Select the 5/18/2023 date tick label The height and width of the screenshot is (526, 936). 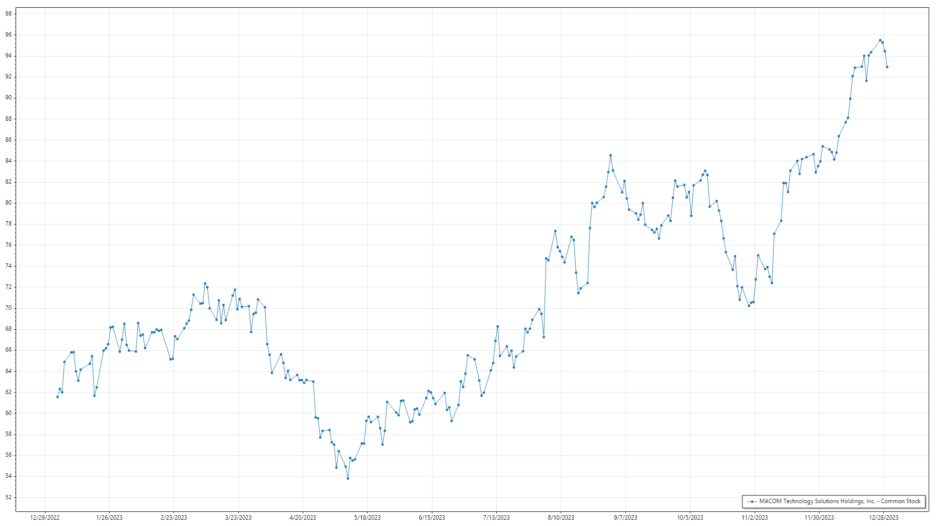click(368, 518)
